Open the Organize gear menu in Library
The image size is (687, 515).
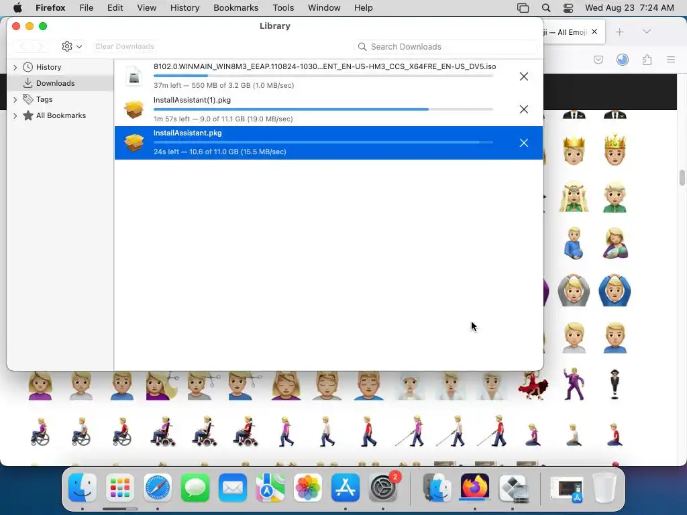[72, 46]
